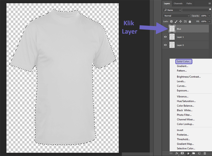Click the lock transparent pixels icon
Screen dimensions: 212x156
(171, 21)
